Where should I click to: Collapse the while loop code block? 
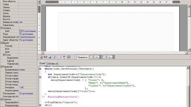pos(40,69)
